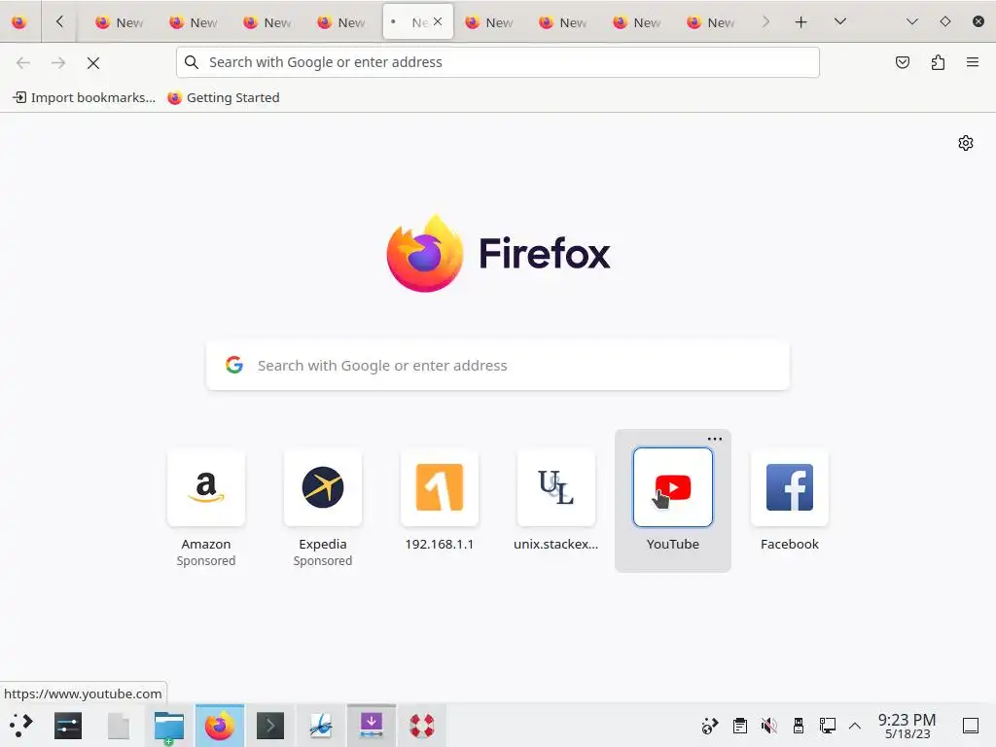Switch to the last visible New tab
996x747 pixels.
[711, 22]
